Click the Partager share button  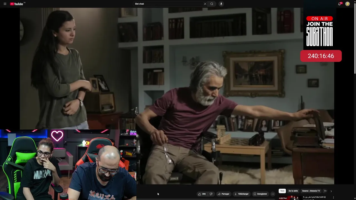pos(223,194)
